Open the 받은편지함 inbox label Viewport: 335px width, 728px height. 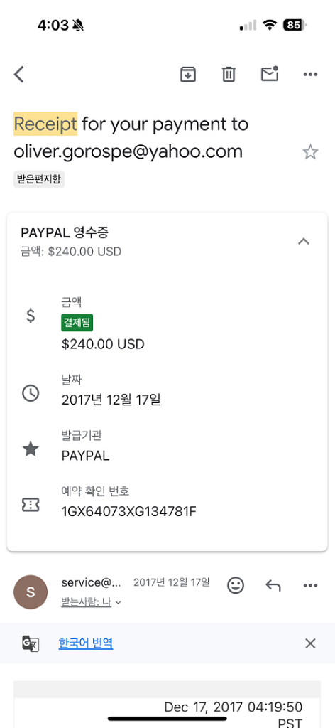point(39,178)
